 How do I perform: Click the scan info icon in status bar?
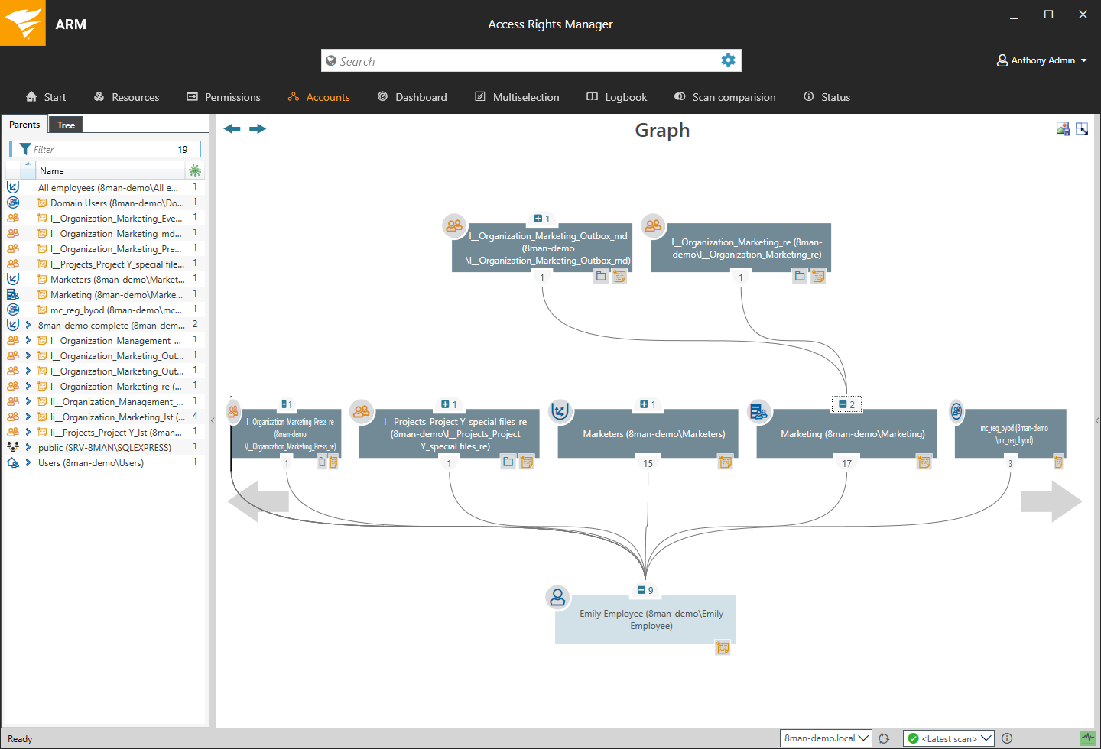coord(1007,738)
